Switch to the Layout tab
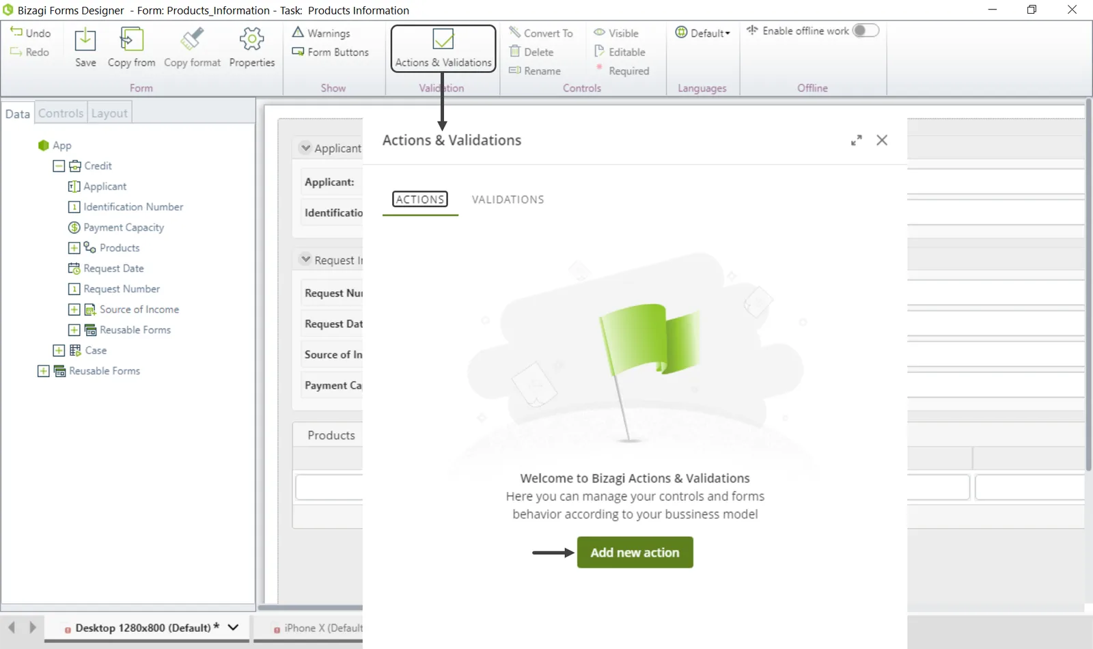1093x649 pixels. point(109,113)
